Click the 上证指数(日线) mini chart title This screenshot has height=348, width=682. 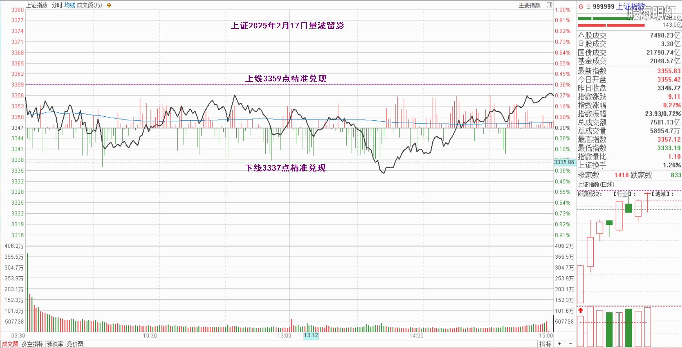click(x=596, y=184)
